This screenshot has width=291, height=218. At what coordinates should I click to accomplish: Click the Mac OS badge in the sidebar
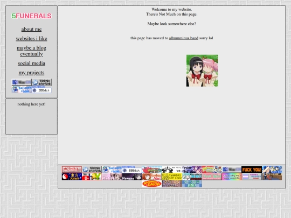tap(22, 82)
